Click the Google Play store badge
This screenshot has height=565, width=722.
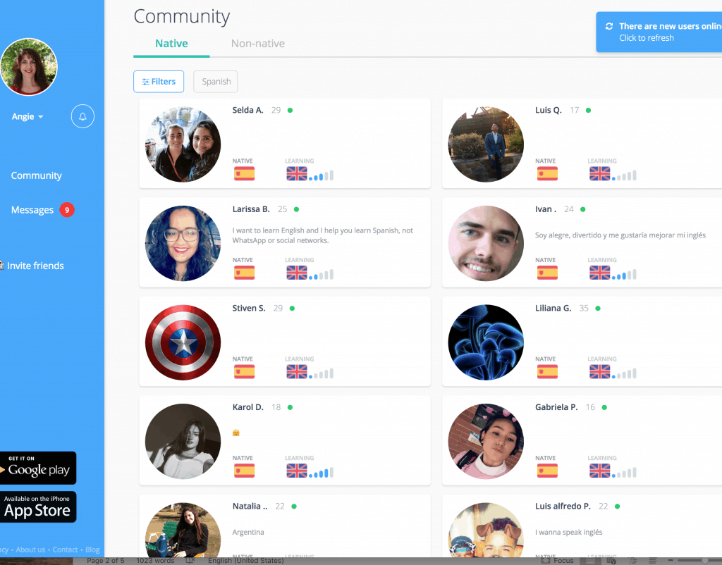pos(38,468)
